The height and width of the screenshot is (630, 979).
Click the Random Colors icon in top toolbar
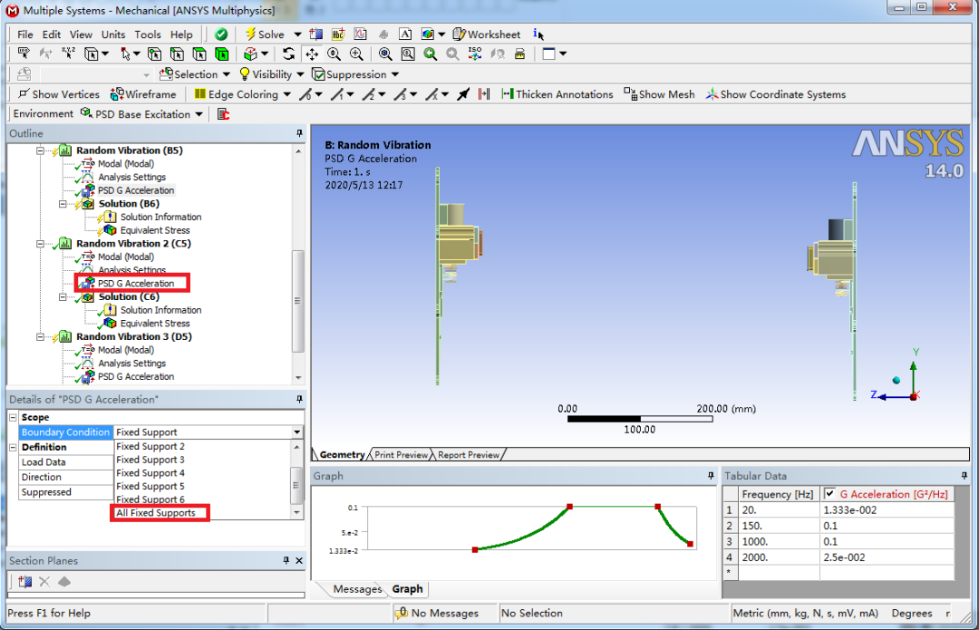point(428,34)
